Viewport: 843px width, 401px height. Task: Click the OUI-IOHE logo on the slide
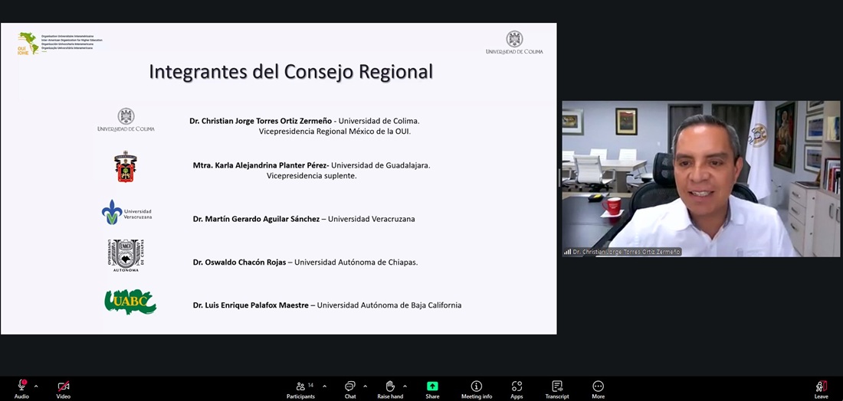(28, 43)
